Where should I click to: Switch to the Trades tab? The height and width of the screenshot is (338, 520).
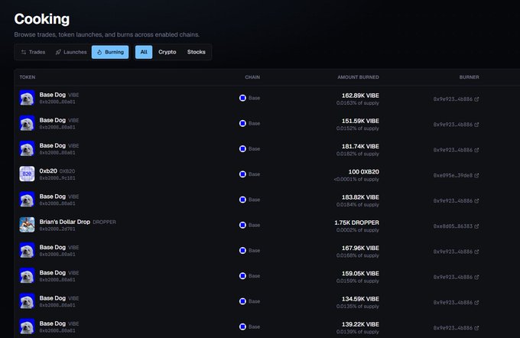(33, 52)
